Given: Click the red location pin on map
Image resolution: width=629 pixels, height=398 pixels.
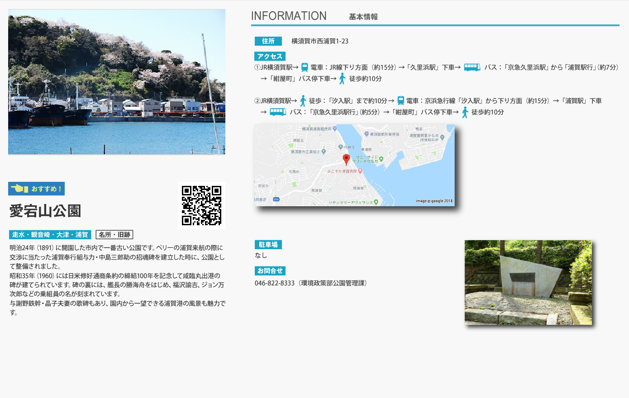Looking at the screenshot, I should click(x=346, y=159).
